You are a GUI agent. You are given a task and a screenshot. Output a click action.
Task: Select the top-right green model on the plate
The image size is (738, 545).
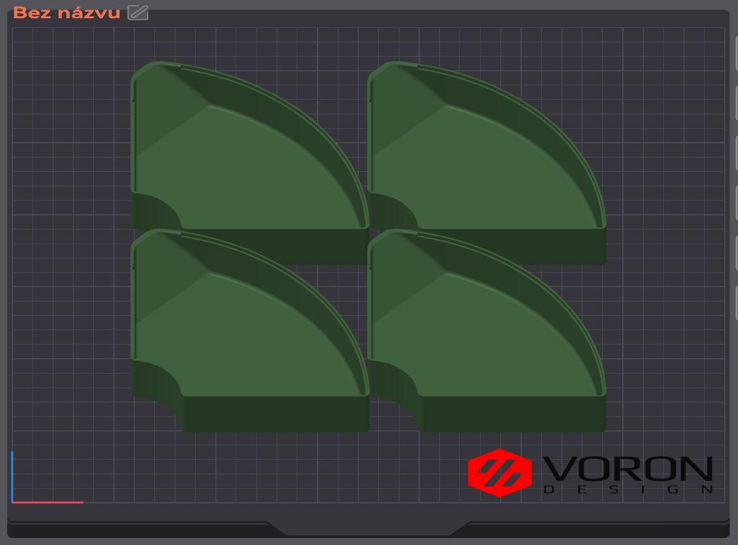(x=487, y=163)
